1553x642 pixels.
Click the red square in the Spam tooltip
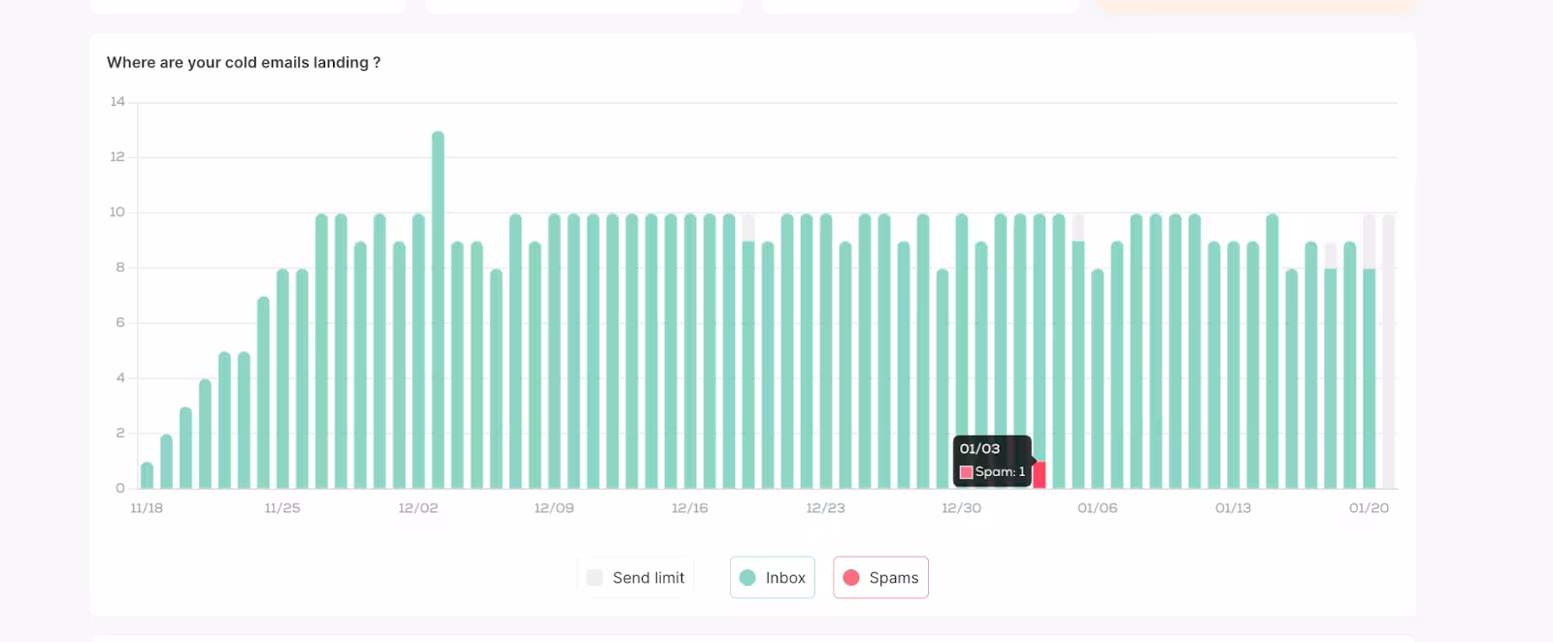pyautogui.click(x=966, y=472)
